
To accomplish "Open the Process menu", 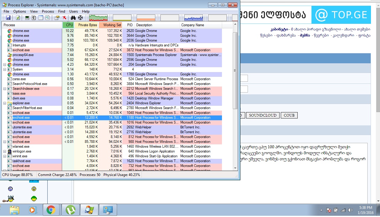I will (x=48, y=11).
